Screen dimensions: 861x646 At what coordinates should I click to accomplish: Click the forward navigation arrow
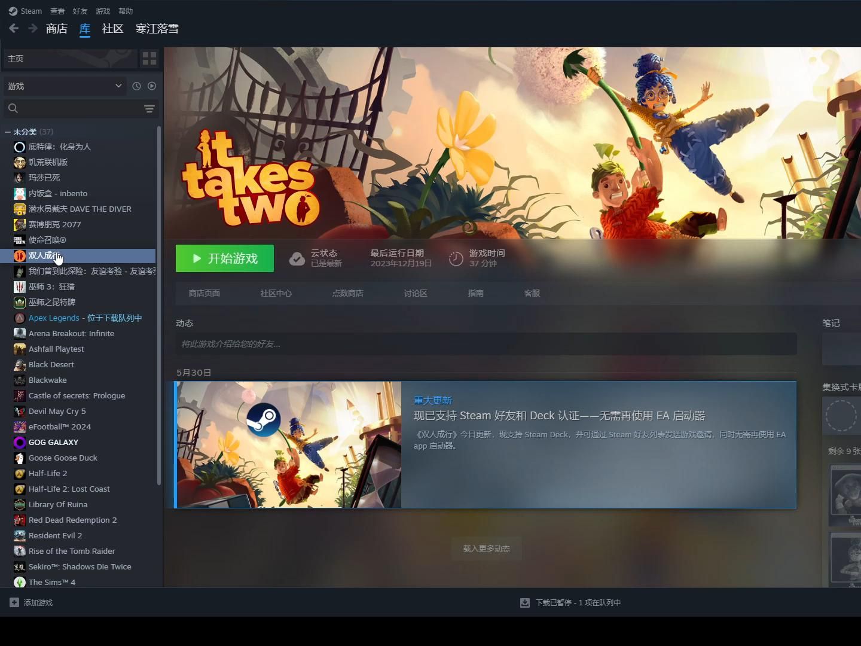[32, 28]
